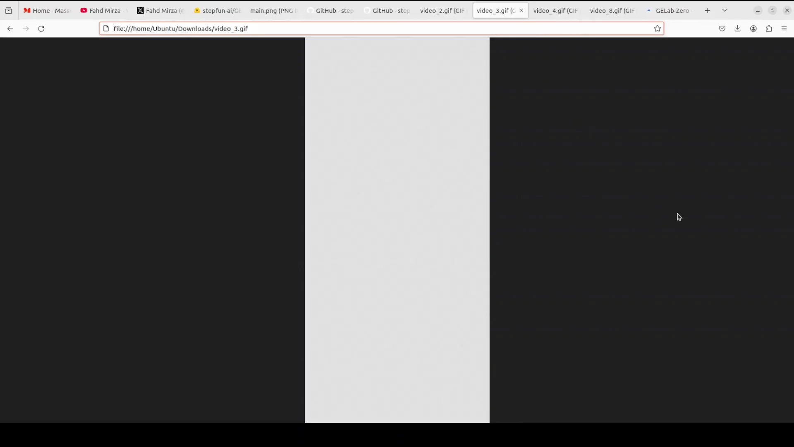794x447 pixels.
Task: Close the video_3.gif tab
Action: [521, 10]
